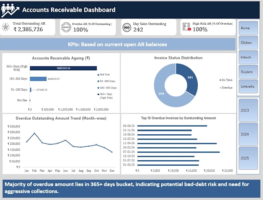Click the ₹ 2,385,726 total outstanding value

28,29
